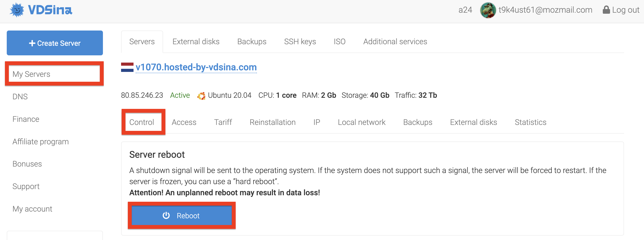Click the CPU: 1 core value
644x240 pixels.
tap(277, 95)
